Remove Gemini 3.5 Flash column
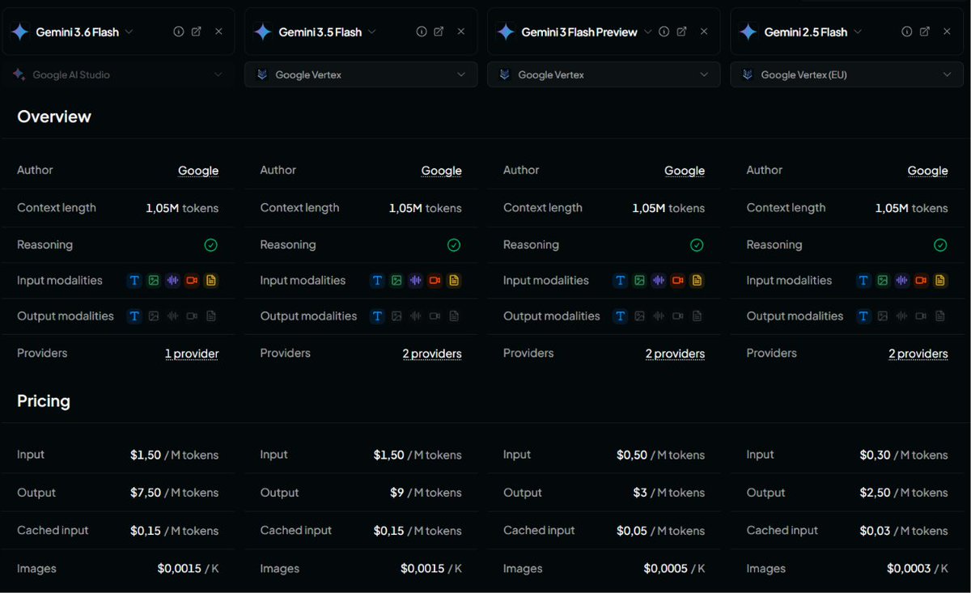The width and height of the screenshot is (971, 593). (x=461, y=32)
